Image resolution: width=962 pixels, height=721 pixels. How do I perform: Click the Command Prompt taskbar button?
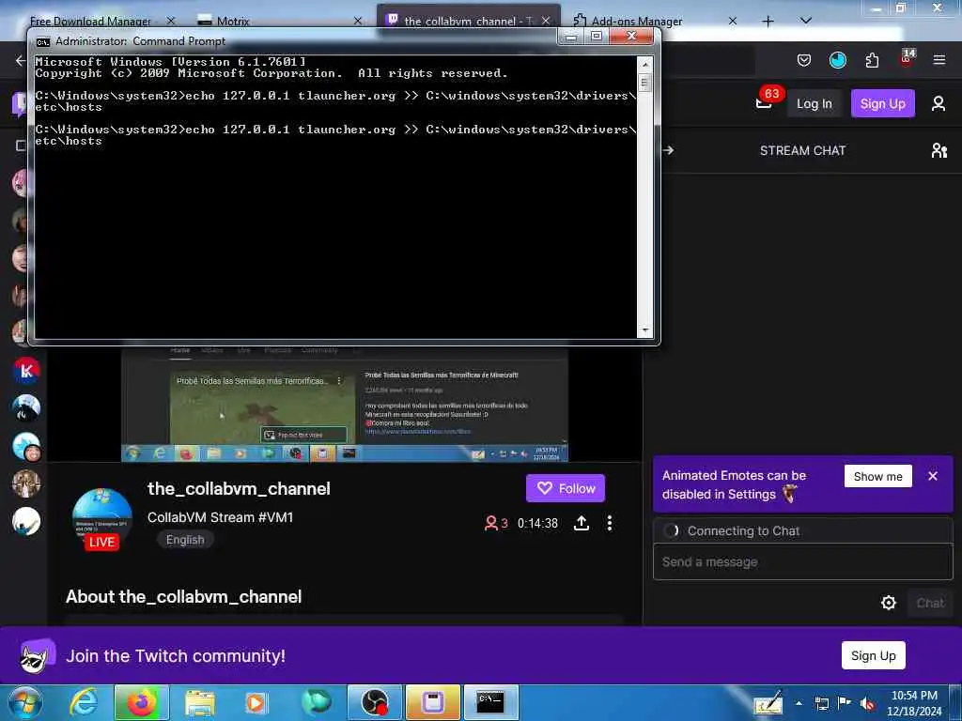(490, 702)
